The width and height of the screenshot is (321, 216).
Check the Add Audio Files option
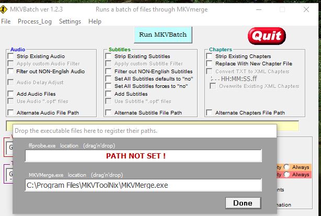tap(10, 94)
